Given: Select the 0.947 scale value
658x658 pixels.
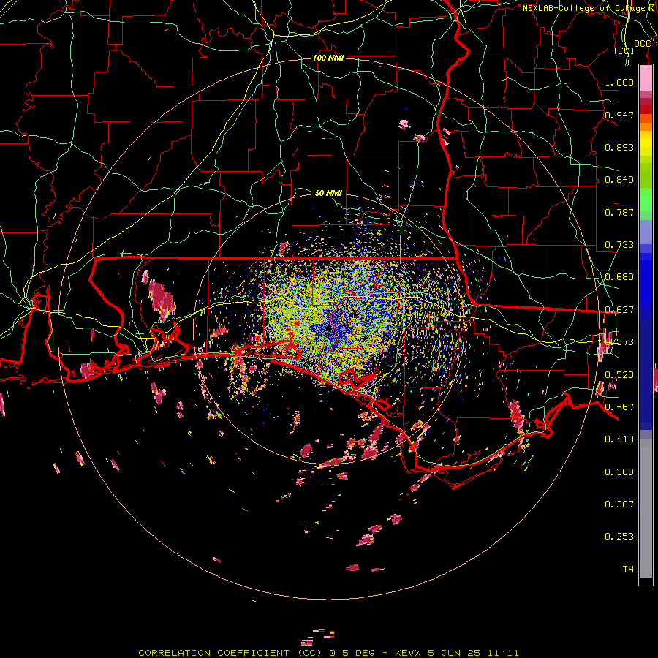Looking at the screenshot, I should (619, 115).
